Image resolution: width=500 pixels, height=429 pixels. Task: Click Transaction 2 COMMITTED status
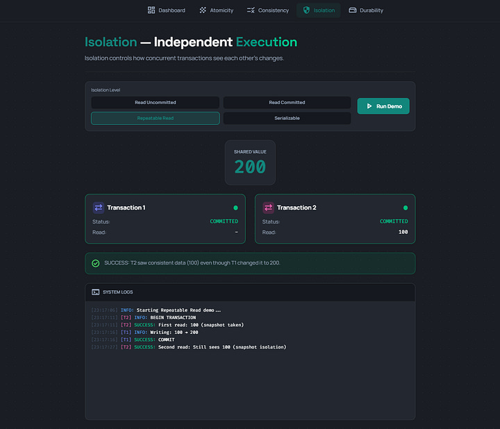[394, 221]
